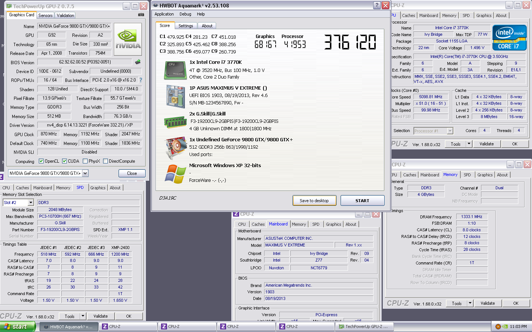The width and height of the screenshot is (532, 332).
Task: Open Tools arrow in CPU-Z Memory window
Action: coord(470,303)
